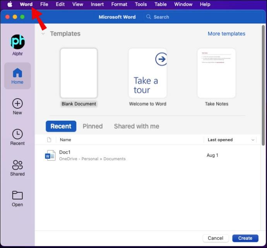The height and width of the screenshot is (248, 267).
Task: Click the Search field in title bar
Action: coord(203,17)
